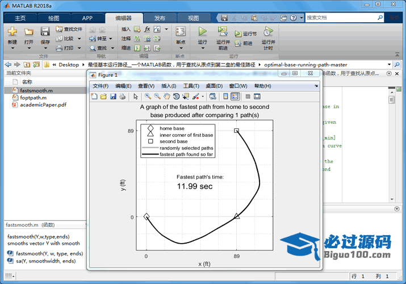Toggle Insert Legend in Figure 1 toolbar
The width and height of the screenshot is (406, 284).
pyautogui.click(x=235, y=97)
